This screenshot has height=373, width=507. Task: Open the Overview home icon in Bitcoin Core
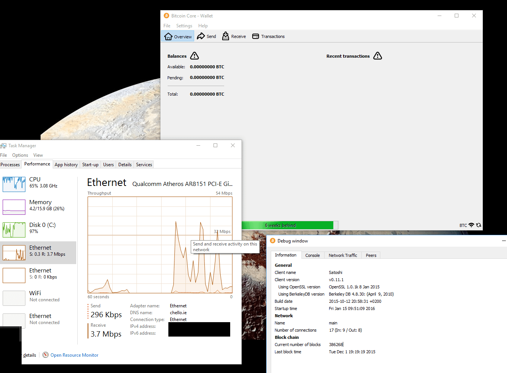[168, 36]
